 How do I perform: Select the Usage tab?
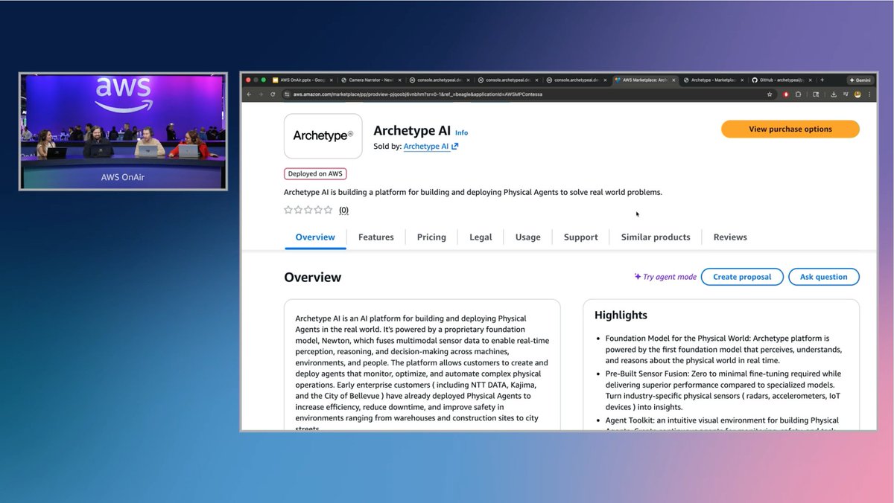pos(527,237)
